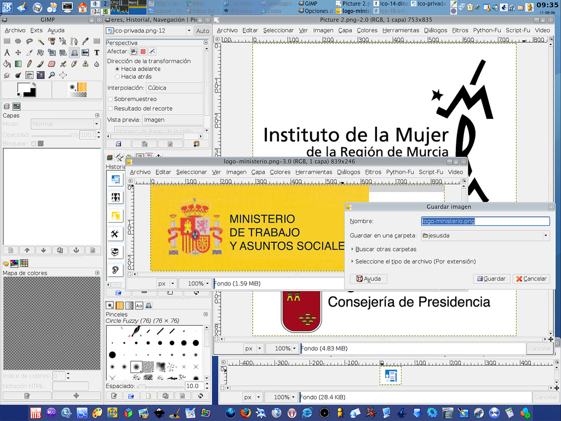Open the KDE menu launcher

click(x=7, y=7)
